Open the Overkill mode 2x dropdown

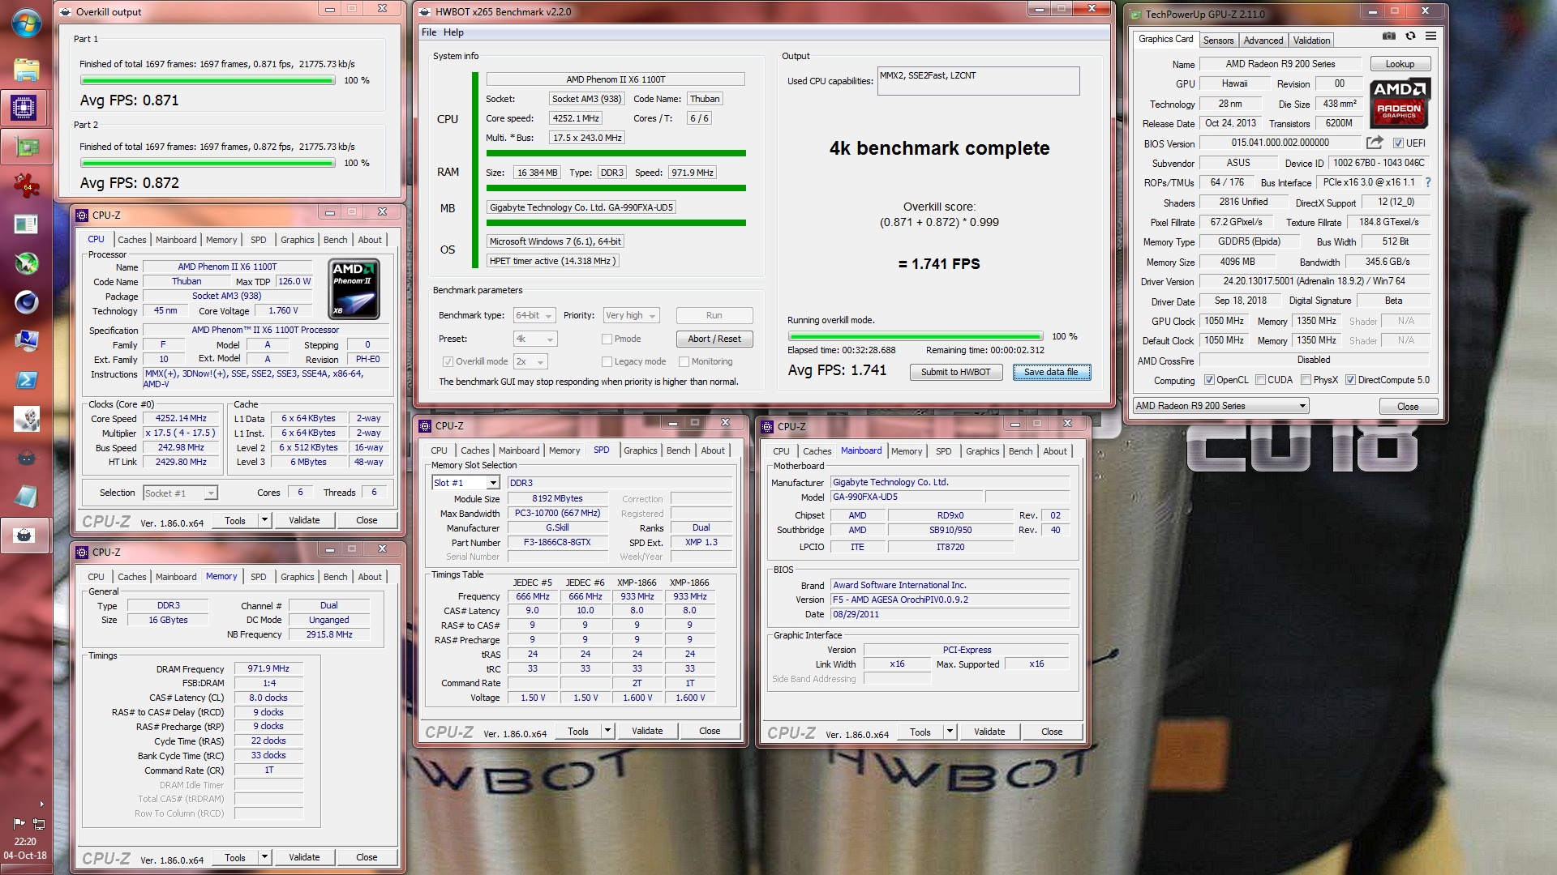click(531, 362)
